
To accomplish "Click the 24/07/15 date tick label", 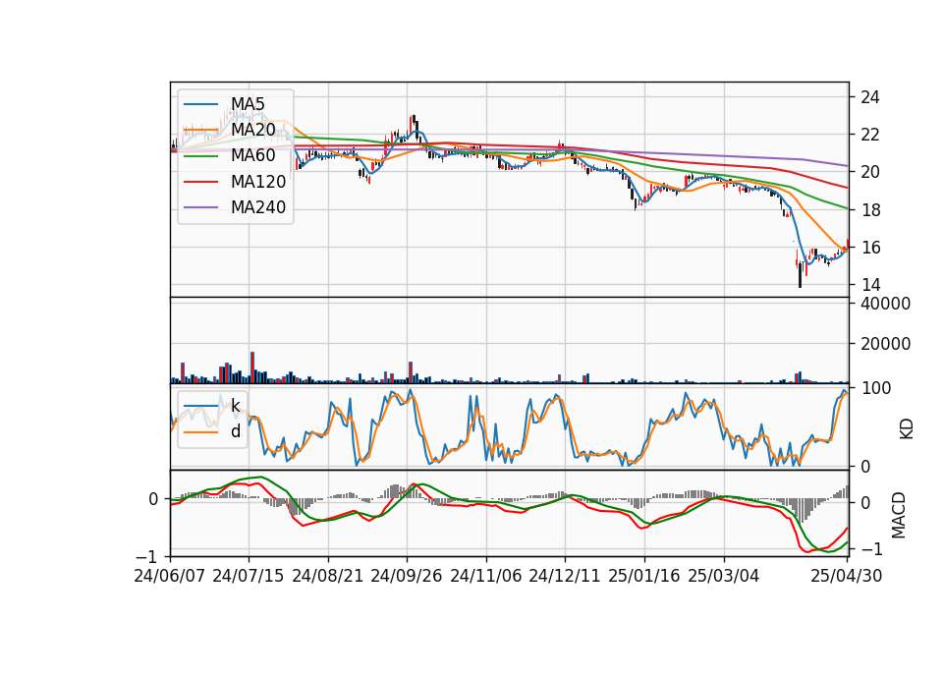I will coord(249,577).
